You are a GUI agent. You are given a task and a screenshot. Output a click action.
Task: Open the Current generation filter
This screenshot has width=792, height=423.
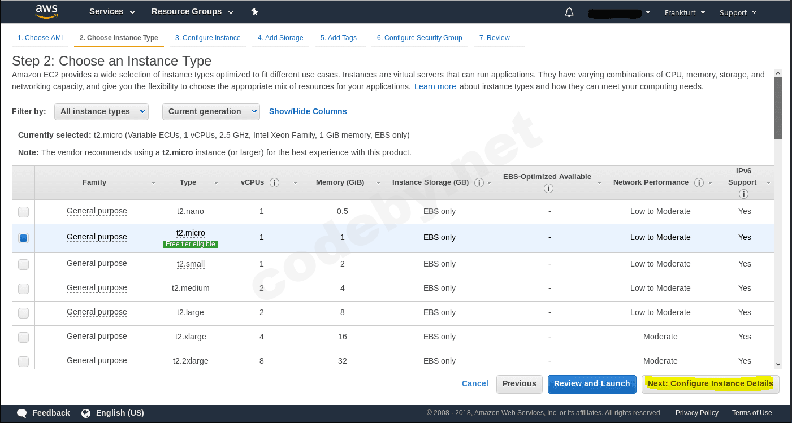coord(211,111)
